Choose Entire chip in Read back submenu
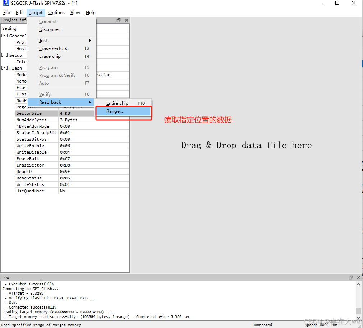363x328 pixels. pos(123,103)
